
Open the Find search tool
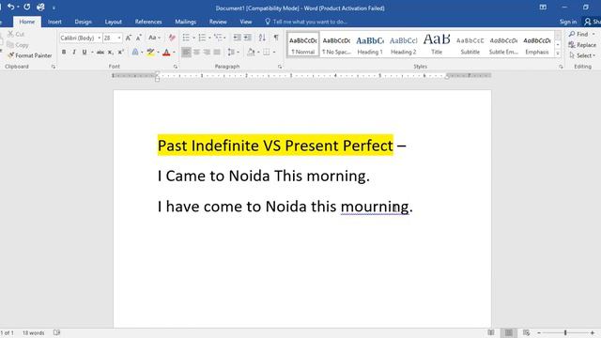tap(578, 34)
